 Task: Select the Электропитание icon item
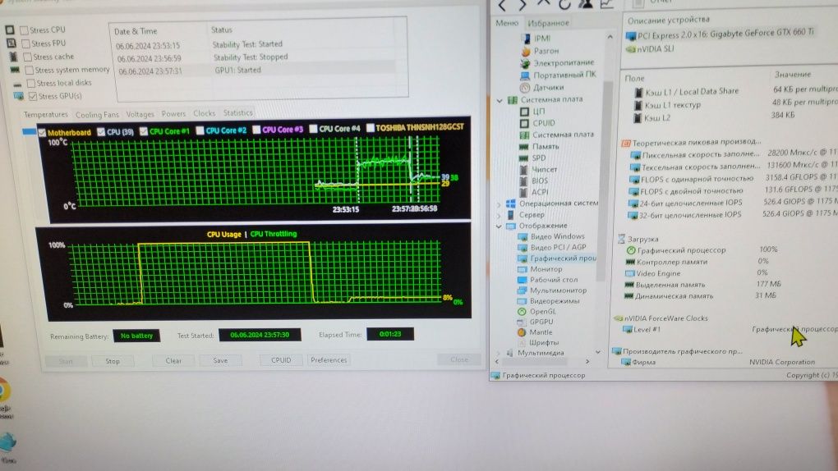(525, 63)
